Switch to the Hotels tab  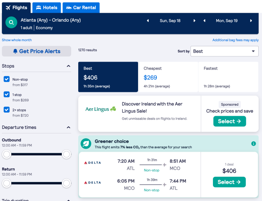(x=47, y=7)
